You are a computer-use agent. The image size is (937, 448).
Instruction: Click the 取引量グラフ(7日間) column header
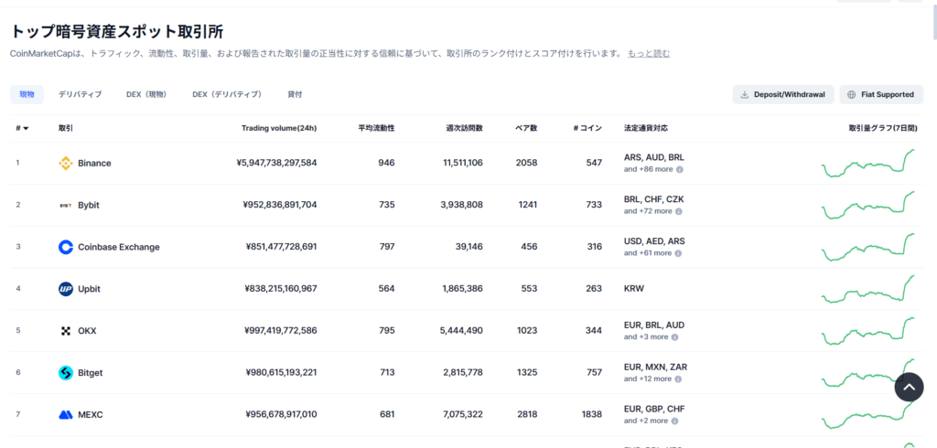[883, 128]
